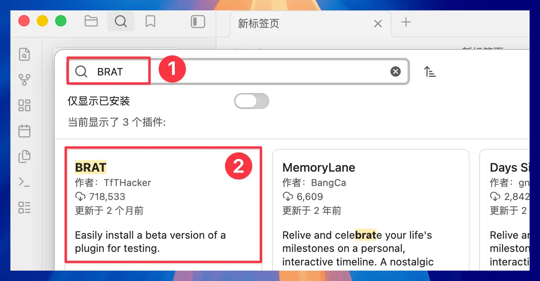Screen dimensions: 540x281
Task: Open the templates copy-files ribbon icon
Action: 24,156
